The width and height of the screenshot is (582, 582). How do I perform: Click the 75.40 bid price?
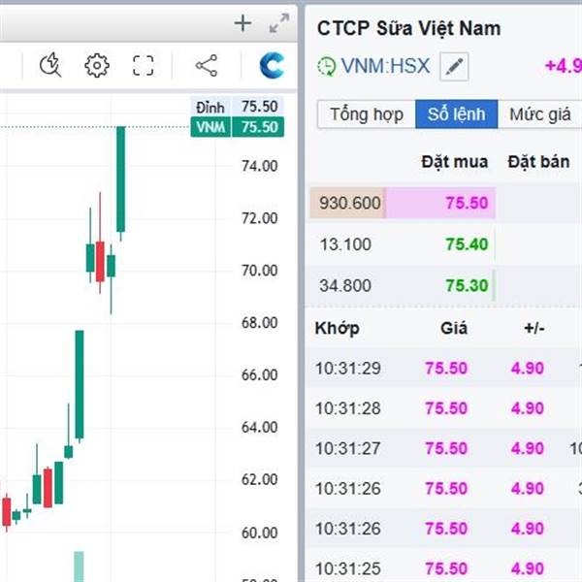point(467,244)
